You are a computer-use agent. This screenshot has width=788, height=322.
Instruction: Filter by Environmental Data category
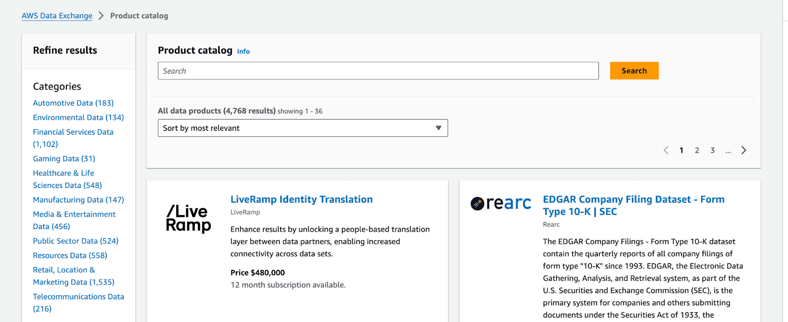(x=78, y=117)
